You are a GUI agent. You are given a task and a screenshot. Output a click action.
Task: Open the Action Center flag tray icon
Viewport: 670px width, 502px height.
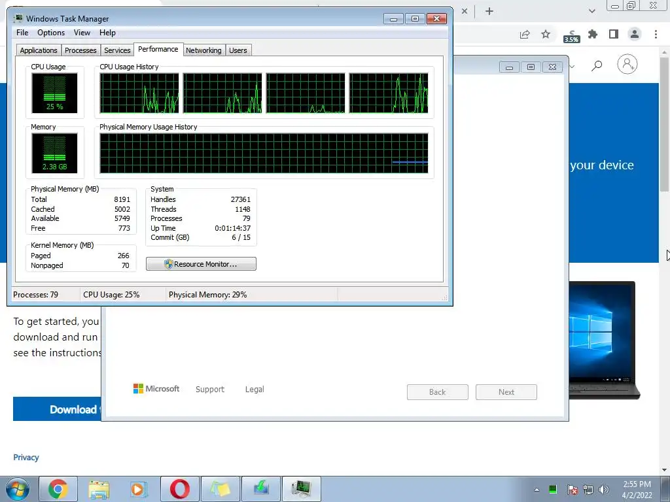pos(572,490)
